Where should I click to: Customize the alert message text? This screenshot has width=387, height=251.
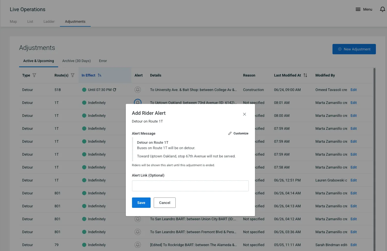pyautogui.click(x=238, y=133)
